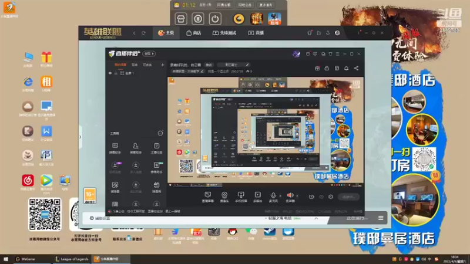Viewport: 470px width, 264px height.
Task: Open the phone screen casting tool
Action: pyautogui.click(x=241, y=197)
